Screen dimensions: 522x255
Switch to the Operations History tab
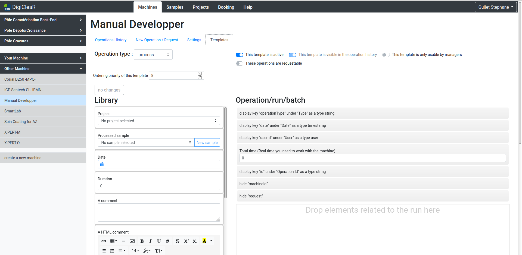pos(111,40)
